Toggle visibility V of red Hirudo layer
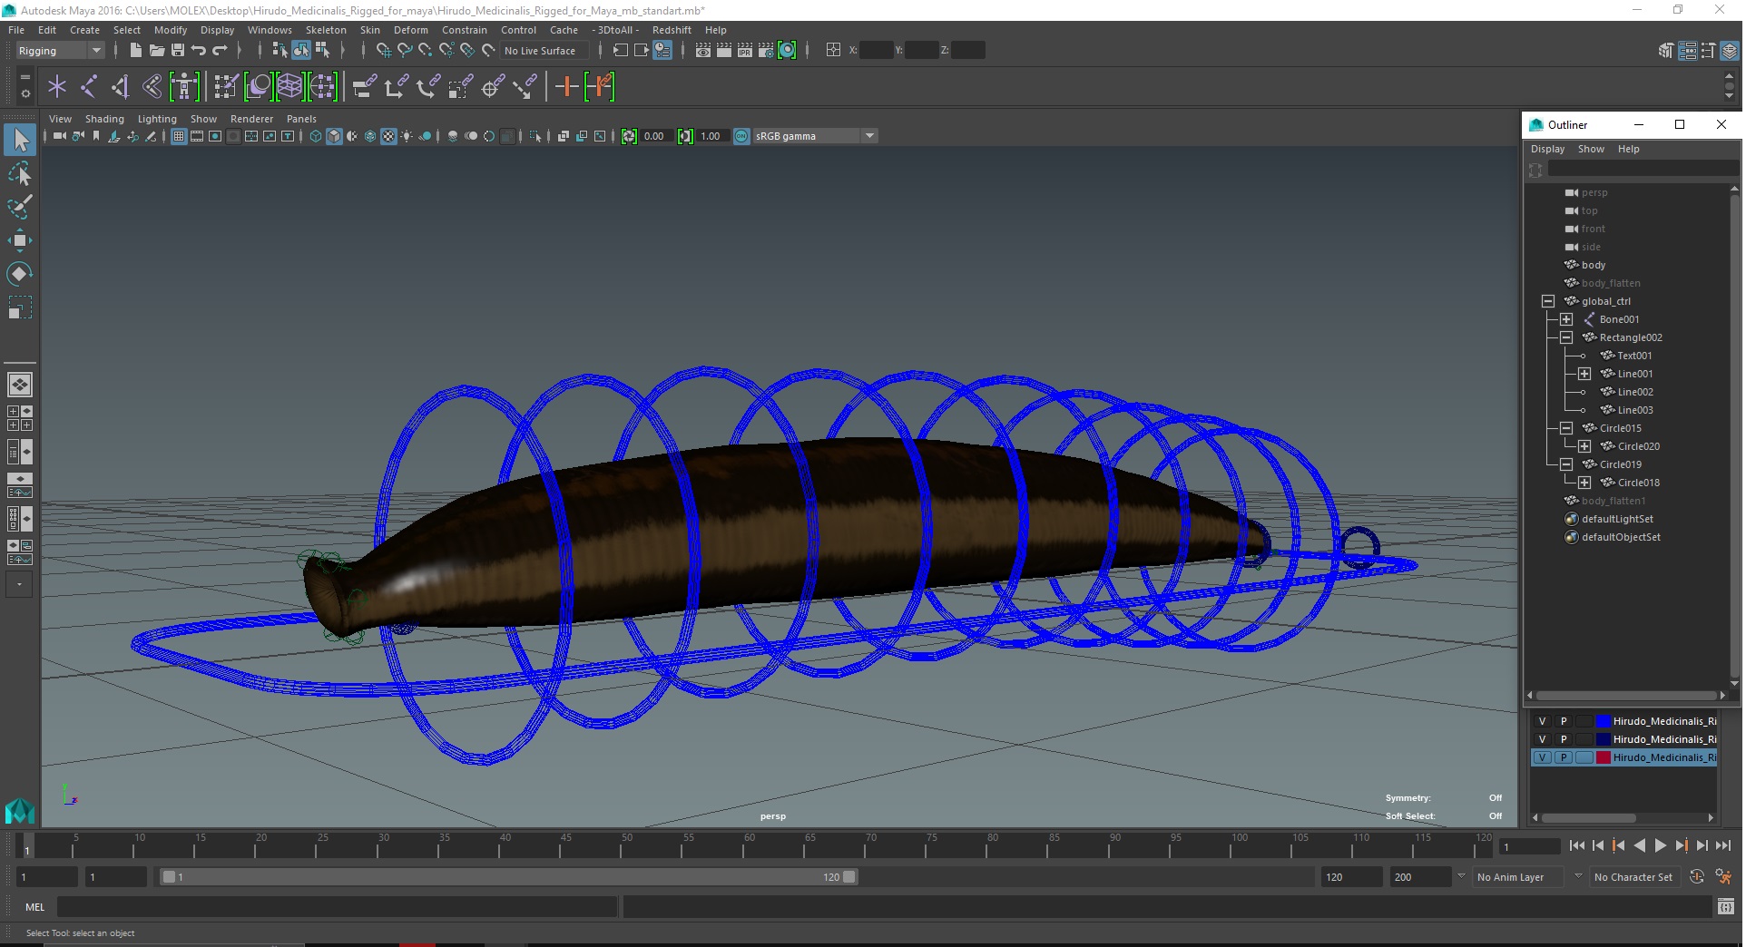The width and height of the screenshot is (1746, 947). (x=1542, y=757)
